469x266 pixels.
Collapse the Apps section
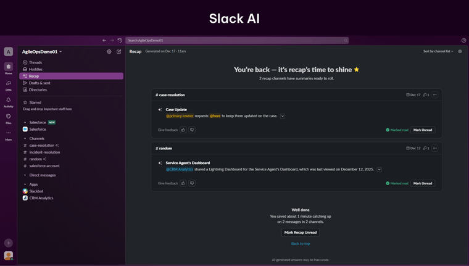click(25, 185)
